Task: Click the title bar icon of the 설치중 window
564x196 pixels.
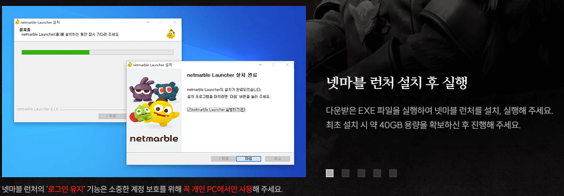Action: point(17,22)
